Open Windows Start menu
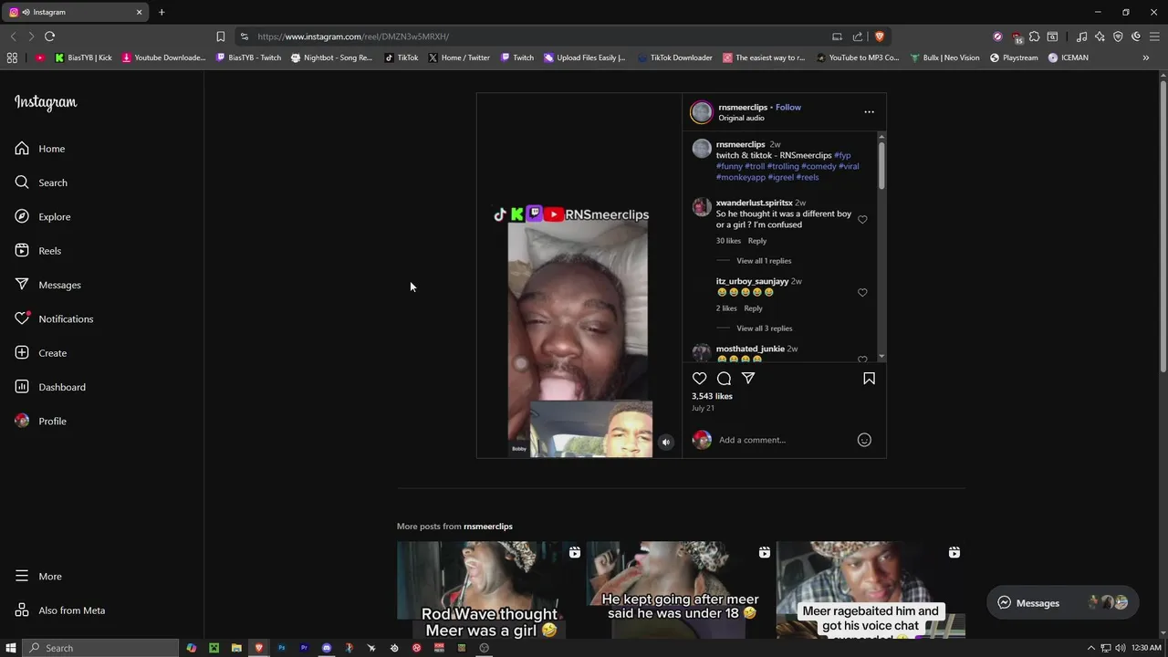 click(11, 648)
